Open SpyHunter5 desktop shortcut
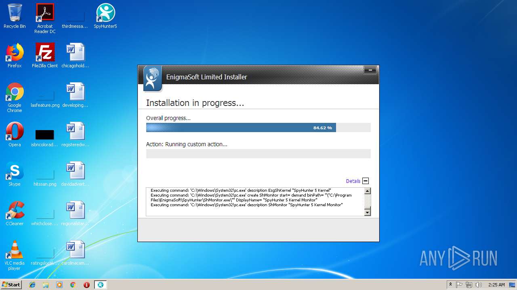 point(105,16)
